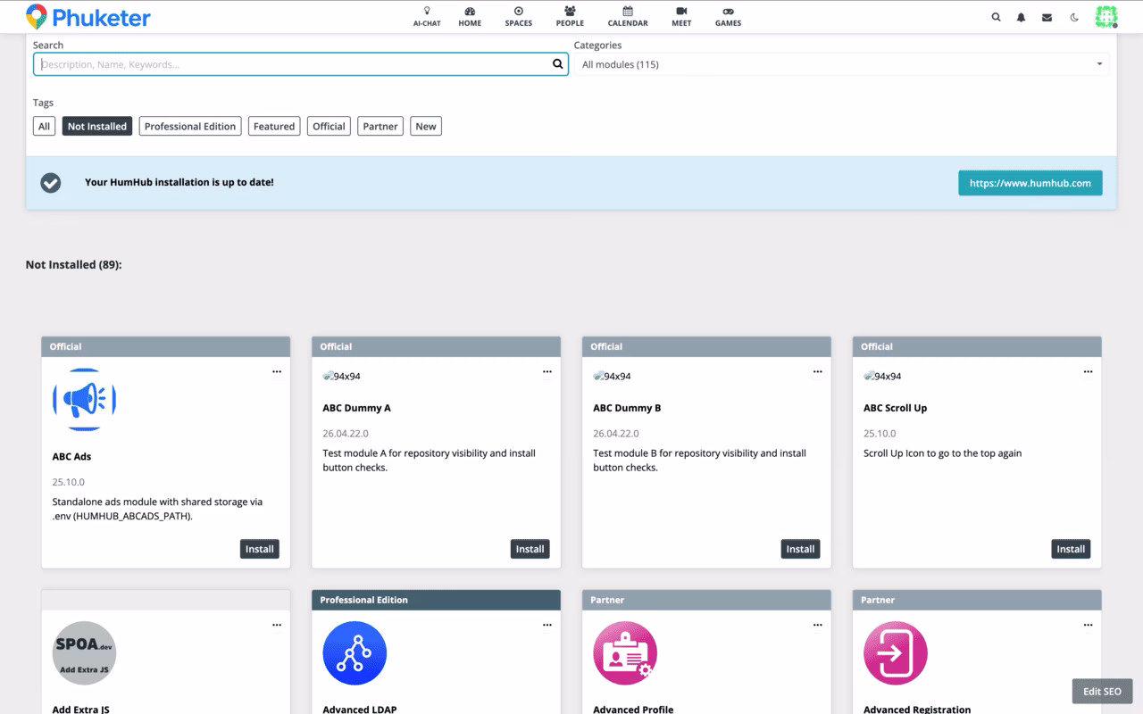
Task: Install the ABC Scroll Up module
Action: click(1072, 549)
